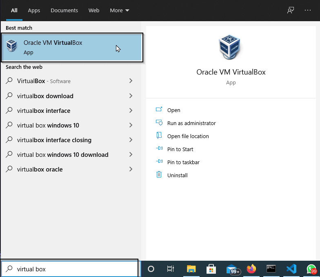The height and width of the screenshot is (277, 320).
Task: Open Firefox from the taskbar
Action: 251,269
